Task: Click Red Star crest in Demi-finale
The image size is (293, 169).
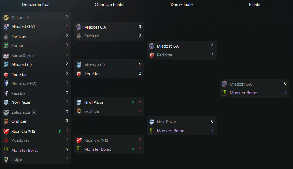Action: 152,55
